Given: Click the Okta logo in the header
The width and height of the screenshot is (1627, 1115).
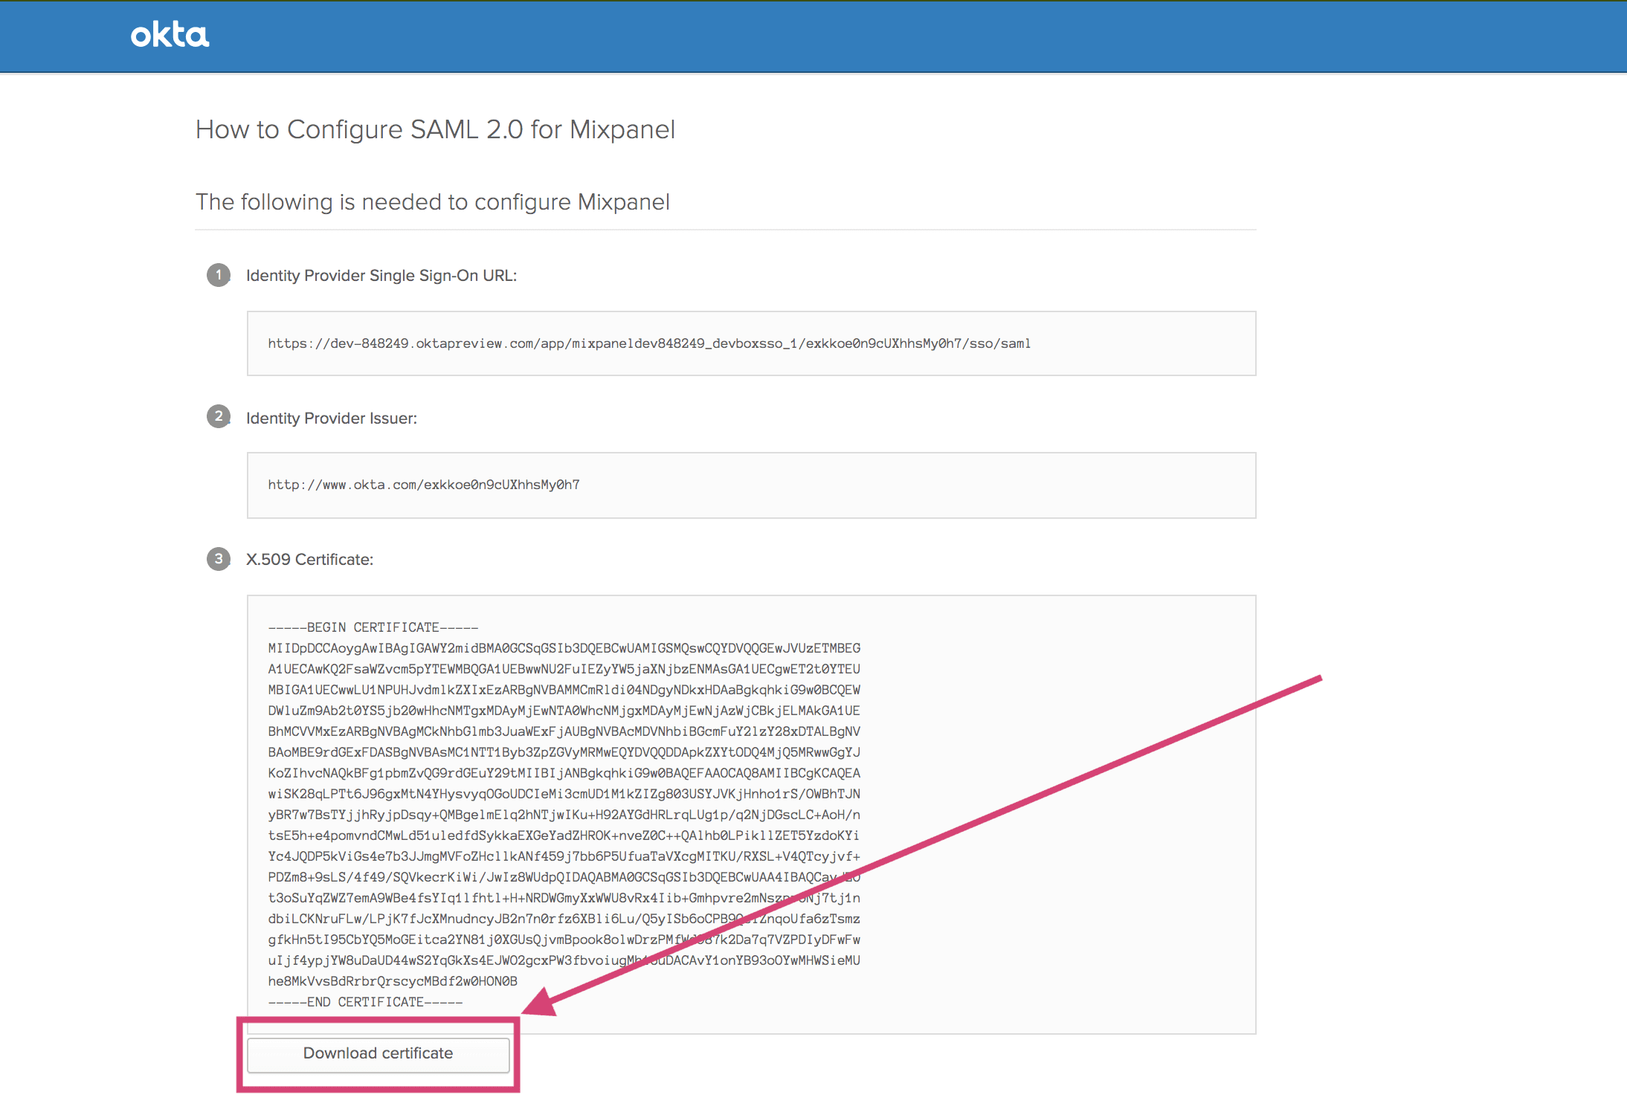Looking at the screenshot, I should click(x=168, y=34).
